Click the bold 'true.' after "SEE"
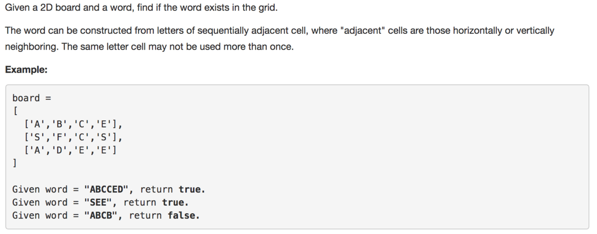Viewport: 597px width, 234px height. pos(175,202)
